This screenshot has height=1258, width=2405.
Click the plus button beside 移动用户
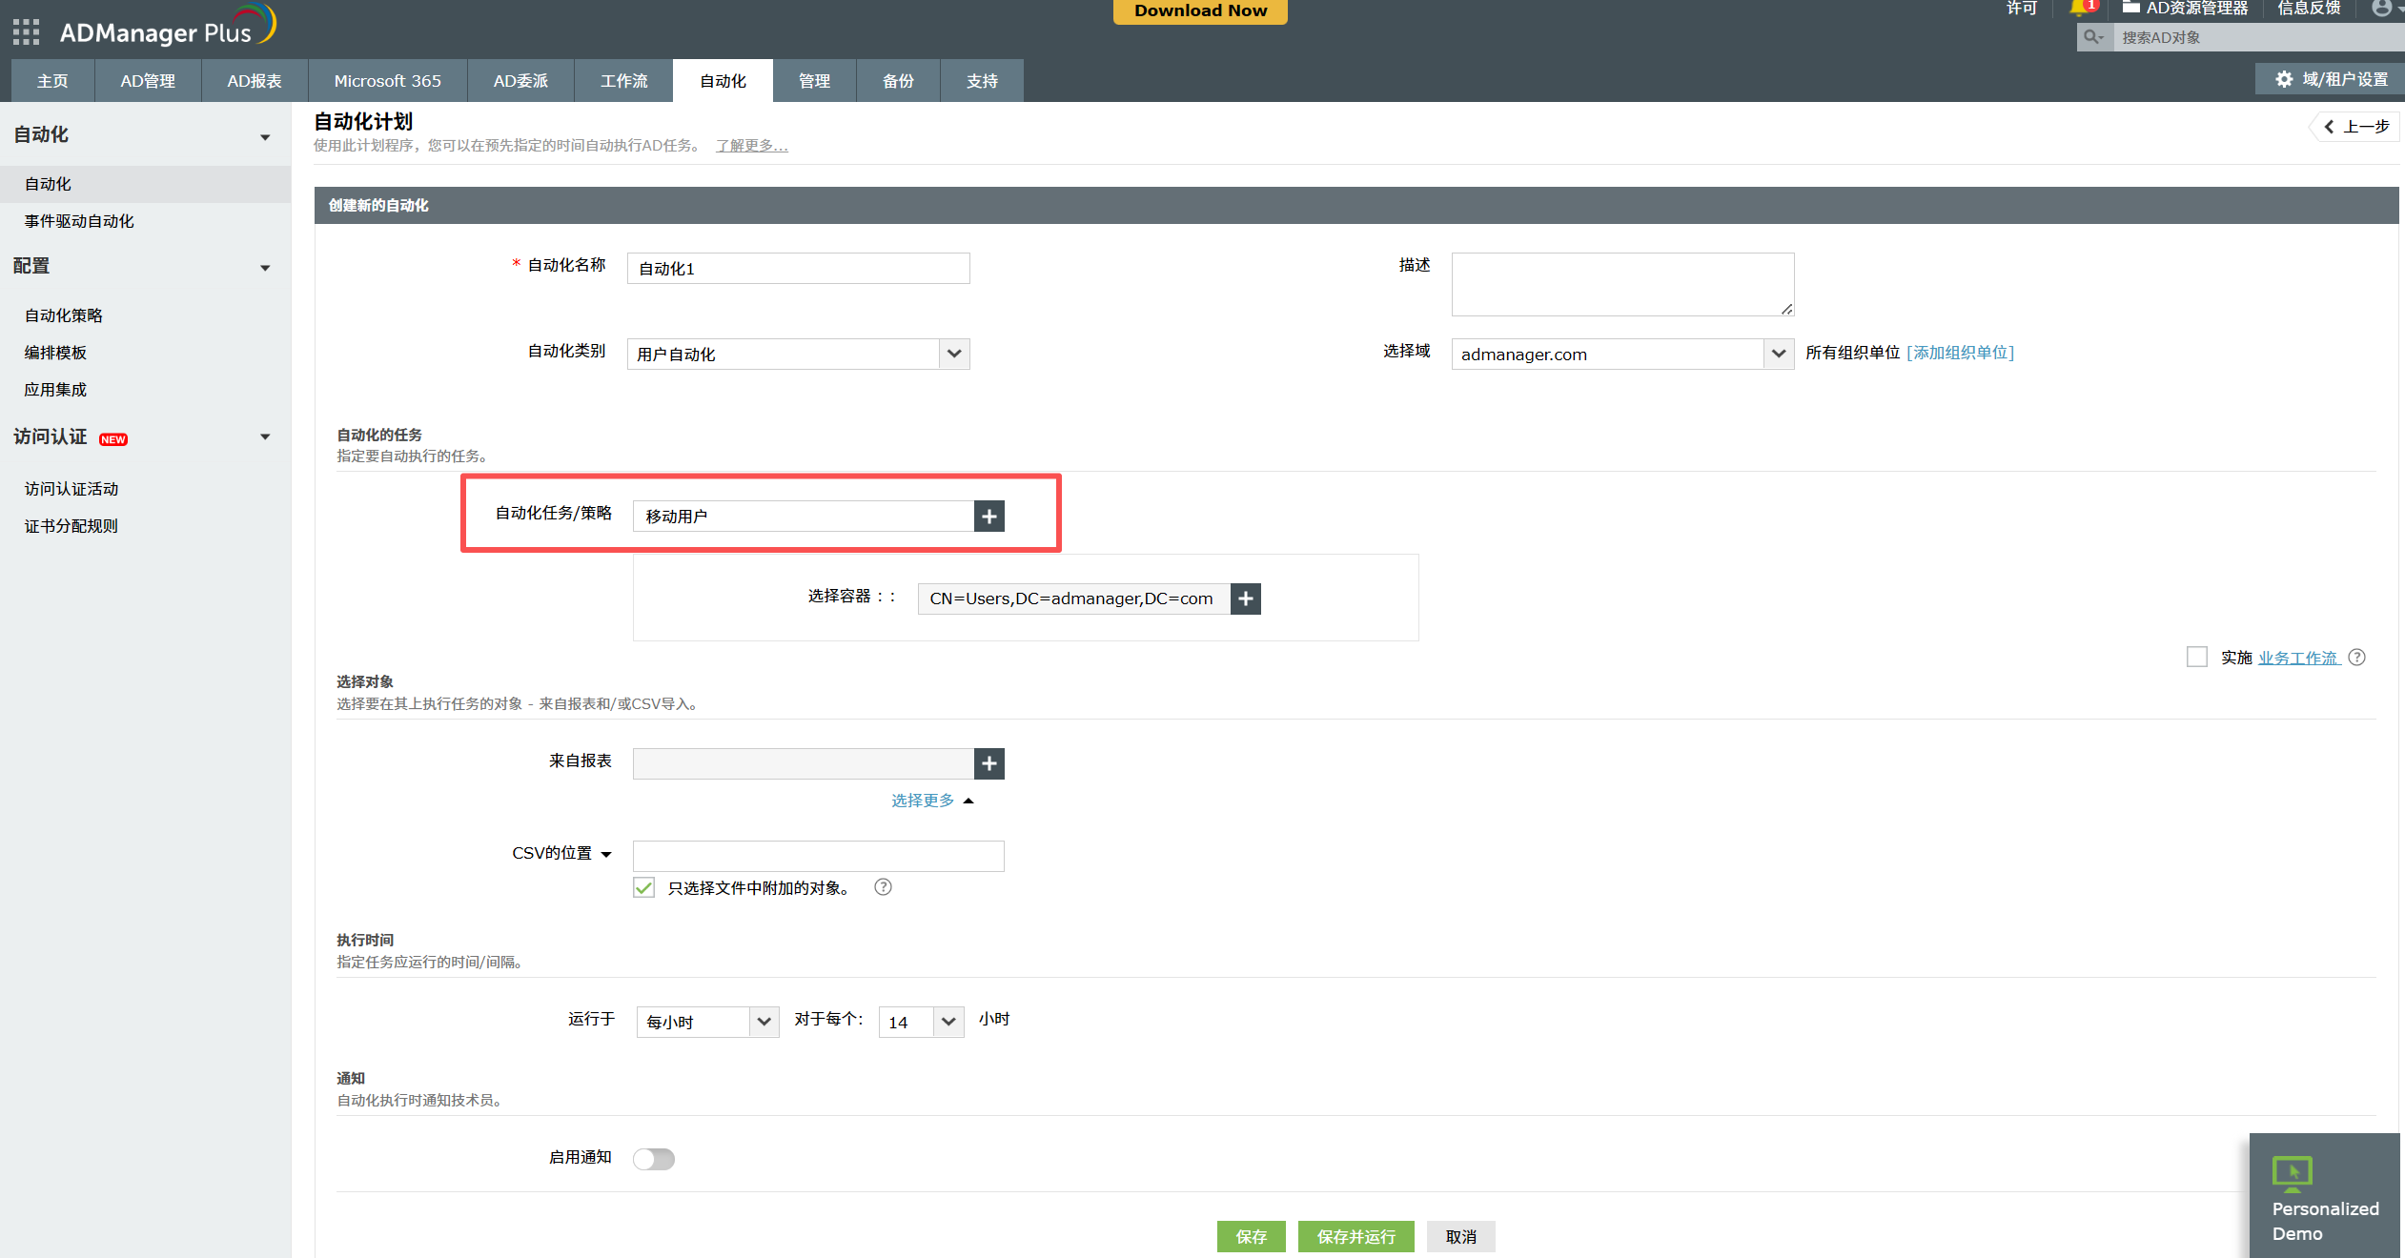tap(989, 516)
